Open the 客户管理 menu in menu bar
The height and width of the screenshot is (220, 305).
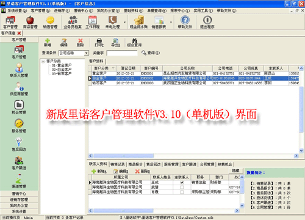tap(40, 11)
